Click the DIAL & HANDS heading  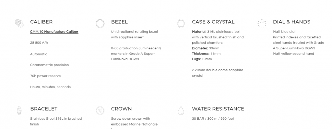[291, 22]
